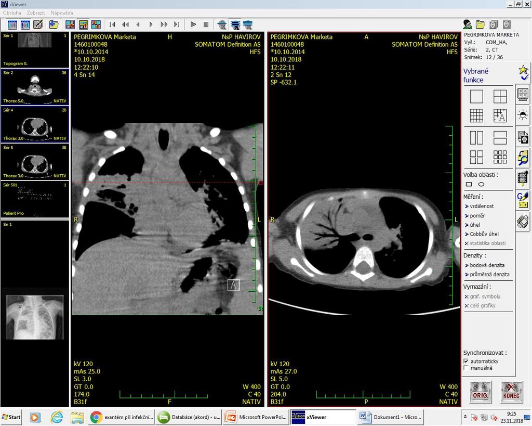Select Sér 5 Thorax 3.0 thumbnail

tap(35, 162)
